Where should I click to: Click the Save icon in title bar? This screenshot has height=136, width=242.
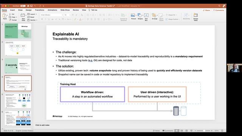pyautogui.click(x=31, y=6)
